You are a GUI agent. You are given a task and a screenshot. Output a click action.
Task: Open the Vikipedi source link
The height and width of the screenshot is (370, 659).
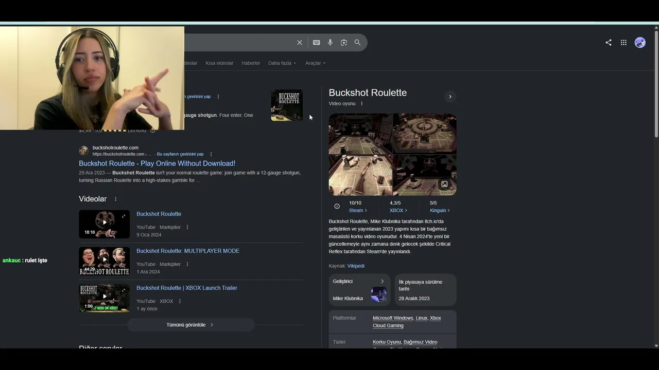tap(356, 266)
